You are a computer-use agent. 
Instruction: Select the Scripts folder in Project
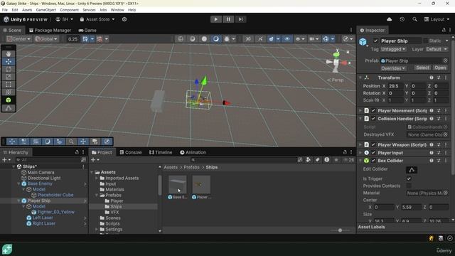112,224
